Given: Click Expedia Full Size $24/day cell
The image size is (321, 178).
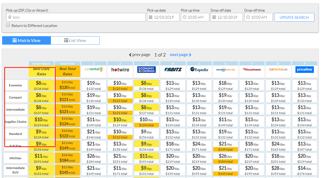Looking at the screenshot, I should [x=199, y=146].
